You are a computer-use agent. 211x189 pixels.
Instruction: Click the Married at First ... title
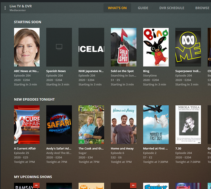(155, 148)
